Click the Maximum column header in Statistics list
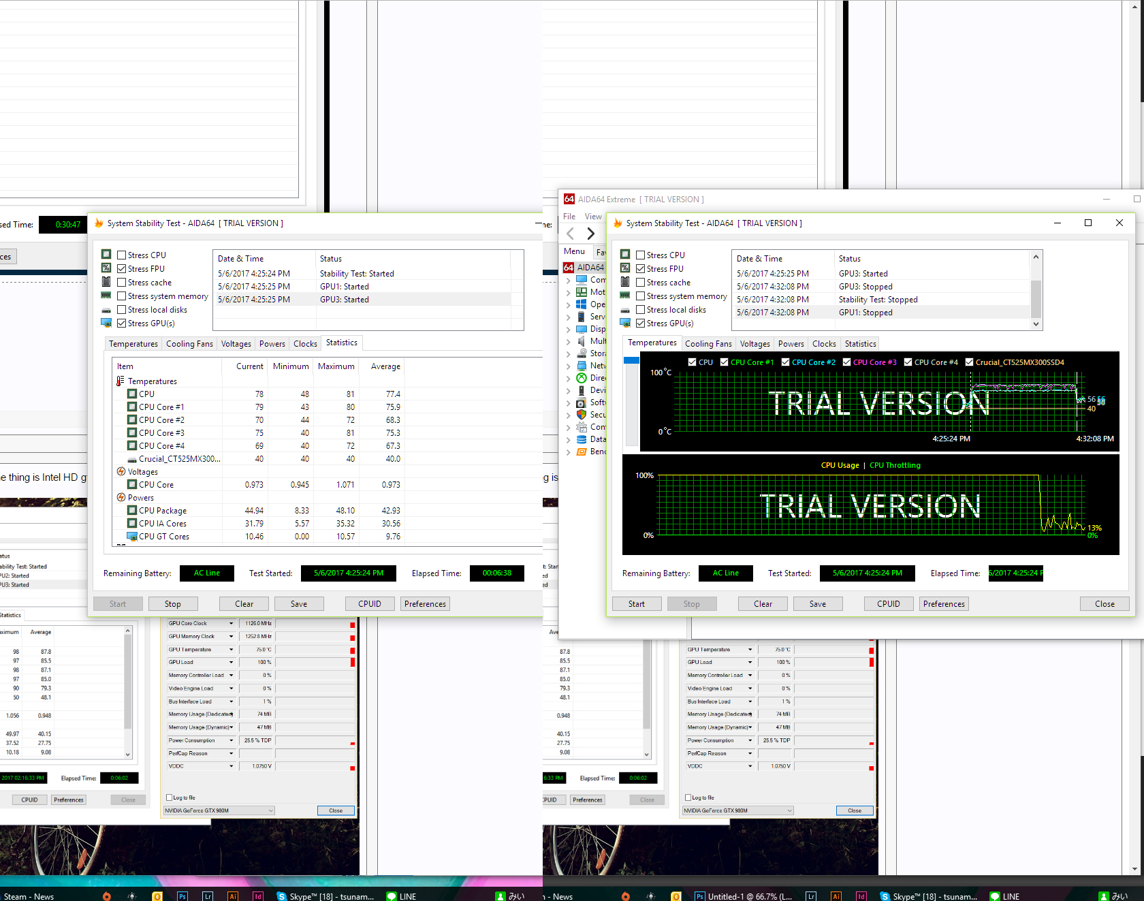 click(336, 366)
